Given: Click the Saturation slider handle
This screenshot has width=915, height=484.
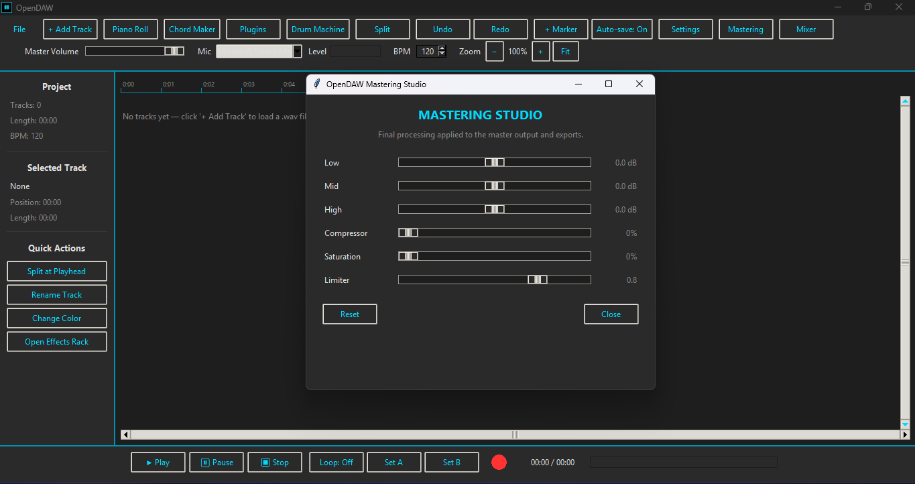Looking at the screenshot, I should pyautogui.click(x=408, y=256).
